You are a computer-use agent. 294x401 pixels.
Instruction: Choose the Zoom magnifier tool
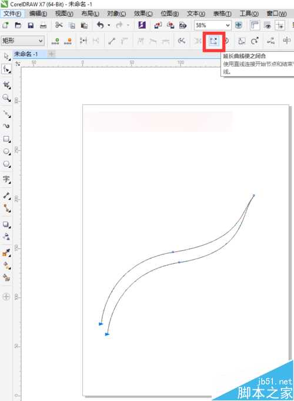click(6, 98)
